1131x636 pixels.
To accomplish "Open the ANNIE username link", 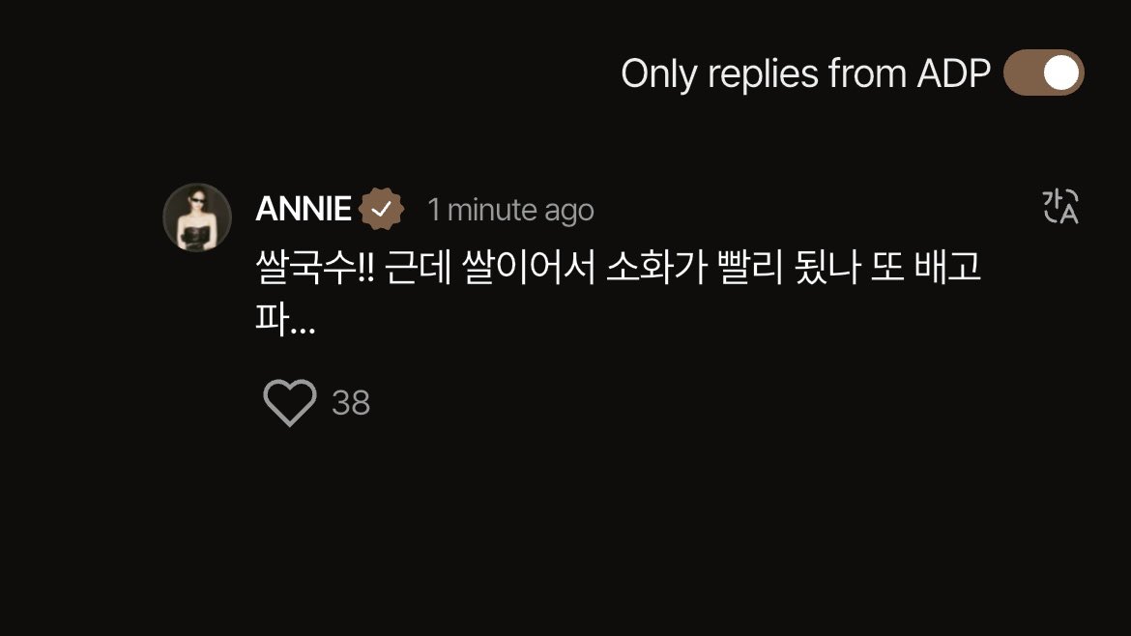I will point(303,209).
